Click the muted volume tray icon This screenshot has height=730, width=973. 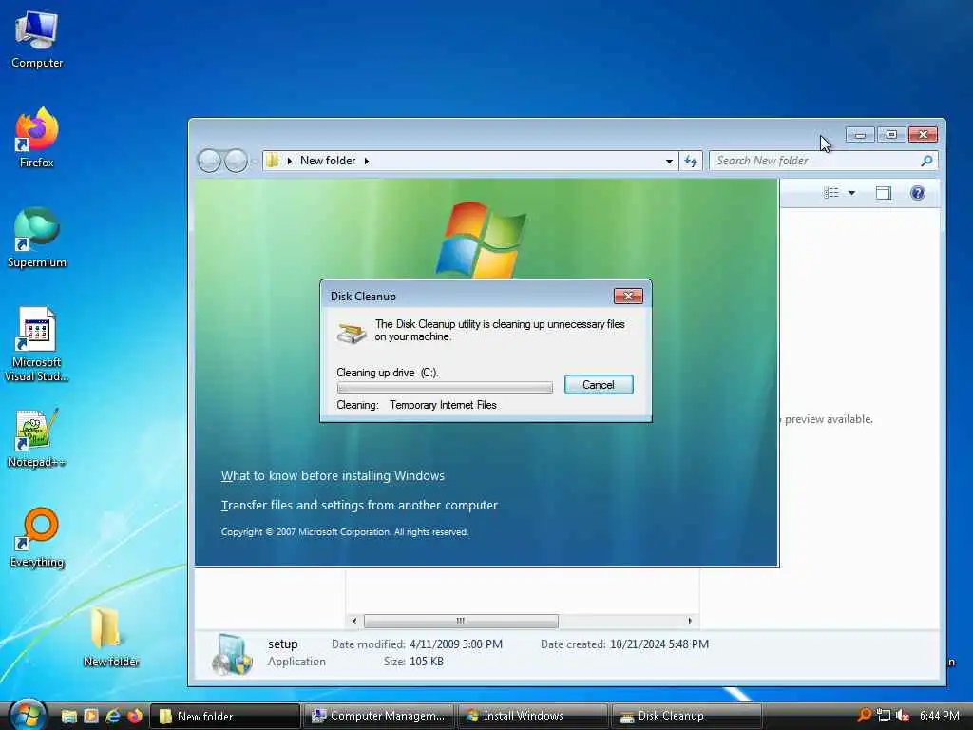tap(903, 716)
